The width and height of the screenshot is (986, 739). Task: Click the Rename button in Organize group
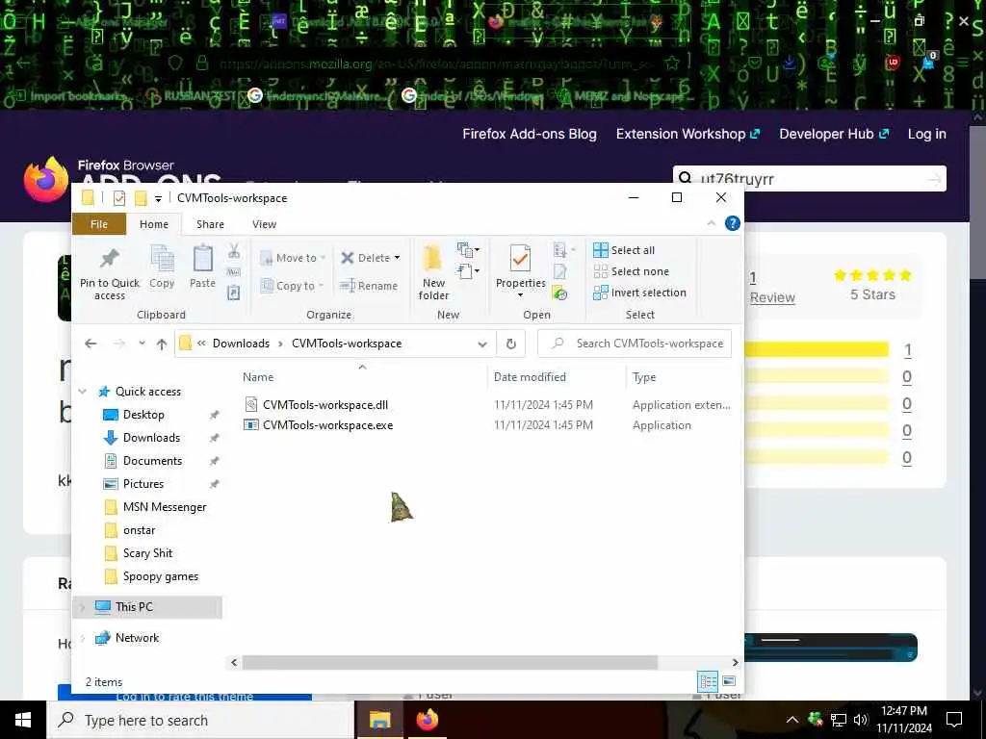369,285
